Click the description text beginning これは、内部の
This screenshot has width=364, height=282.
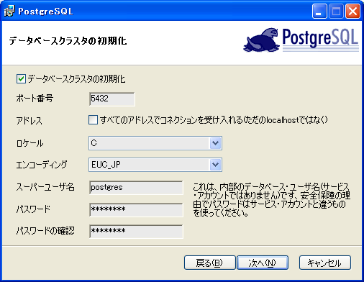coord(271,200)
